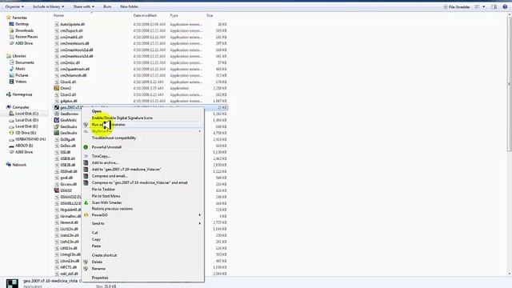This screenshot has height=288, width=512.
Task: Click the blue help icon
Action: point(505,7)
